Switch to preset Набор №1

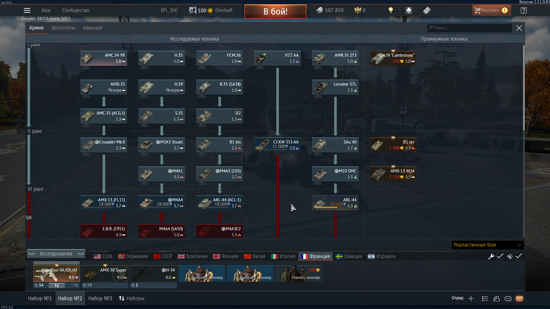coord(40,298)
